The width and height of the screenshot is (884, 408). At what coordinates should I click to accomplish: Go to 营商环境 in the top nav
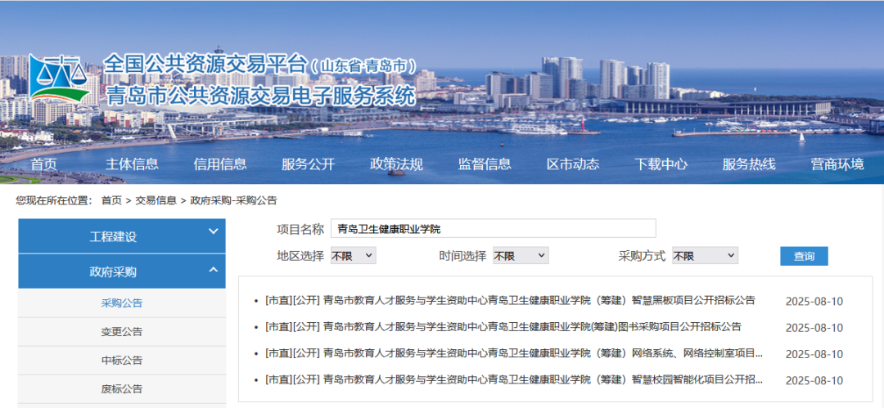[837, 164]
